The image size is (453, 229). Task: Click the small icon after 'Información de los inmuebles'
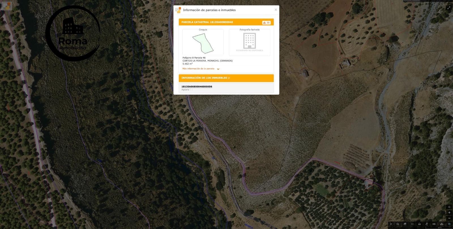229,78
